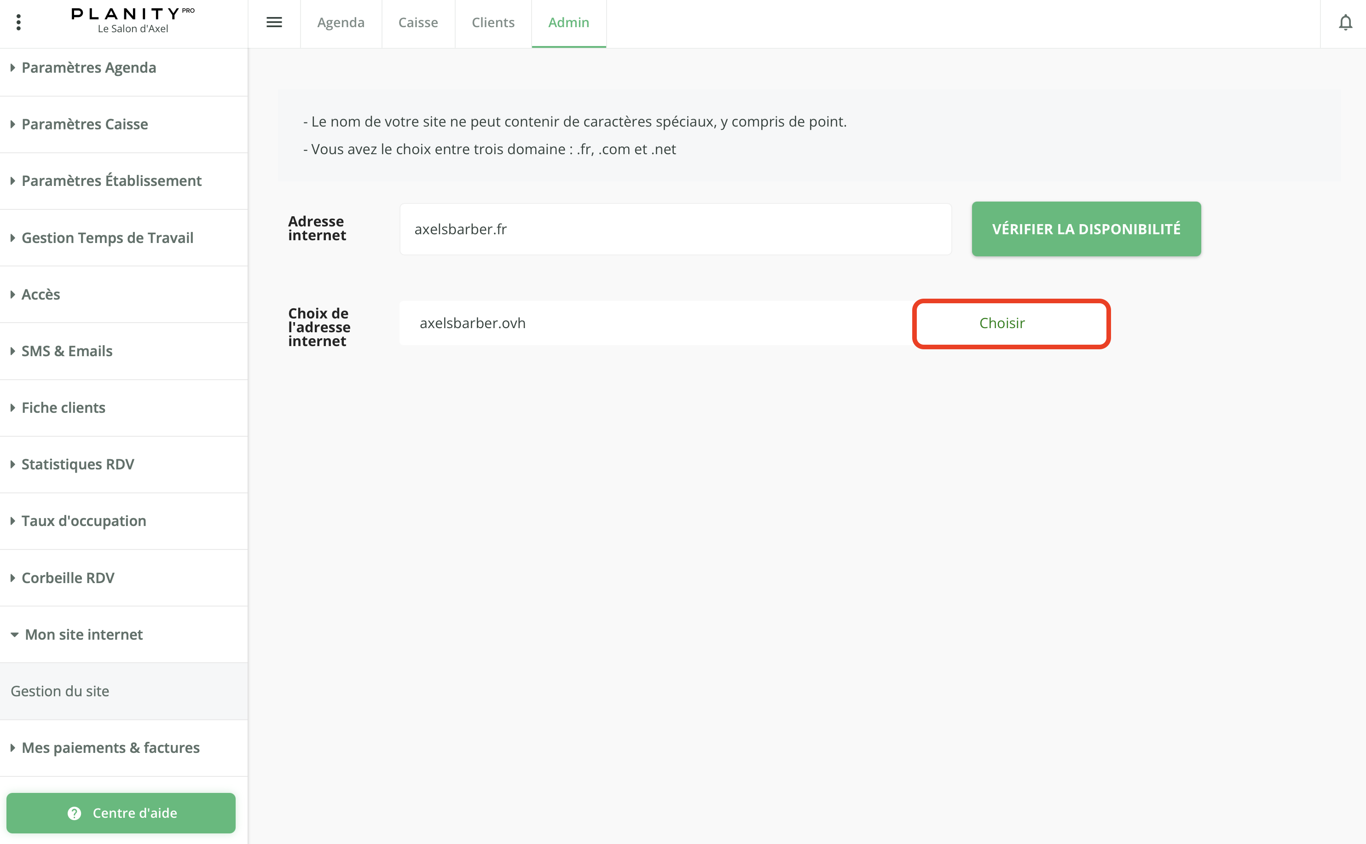1366x844 pixels.
Task: Expand Paramètres Caisse section
Action: (85, 124)
